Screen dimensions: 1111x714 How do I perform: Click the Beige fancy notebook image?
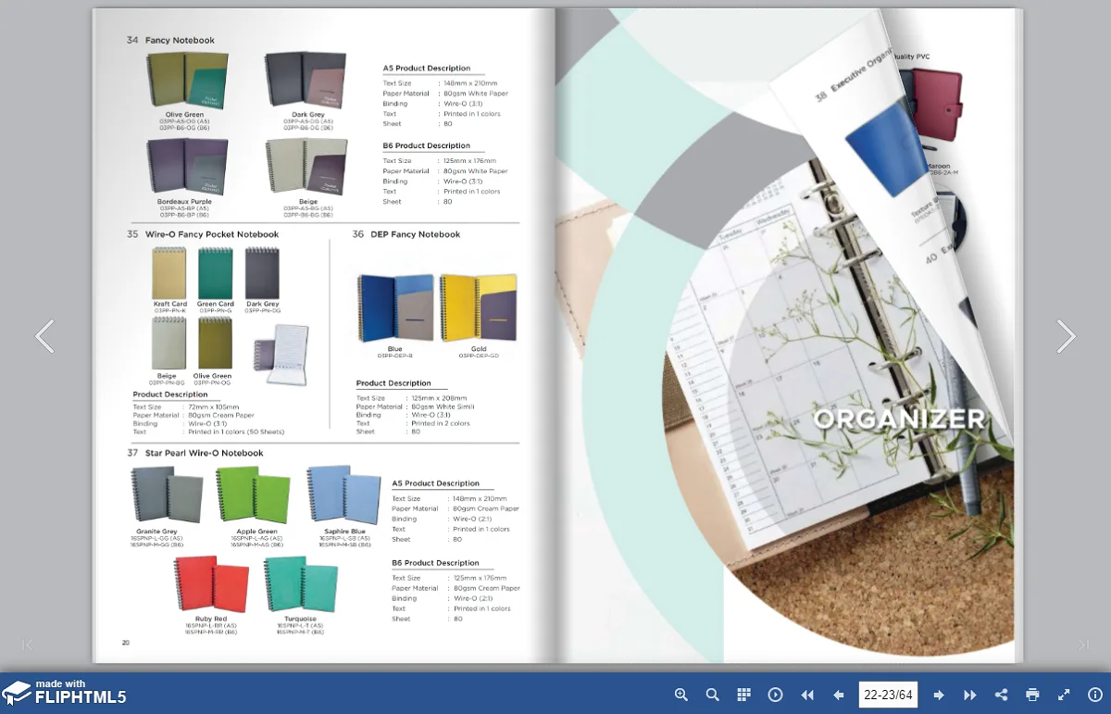point(306,168)
